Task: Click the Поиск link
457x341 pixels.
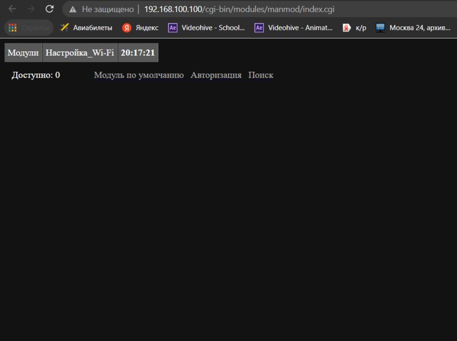Action: coord(260,75)
